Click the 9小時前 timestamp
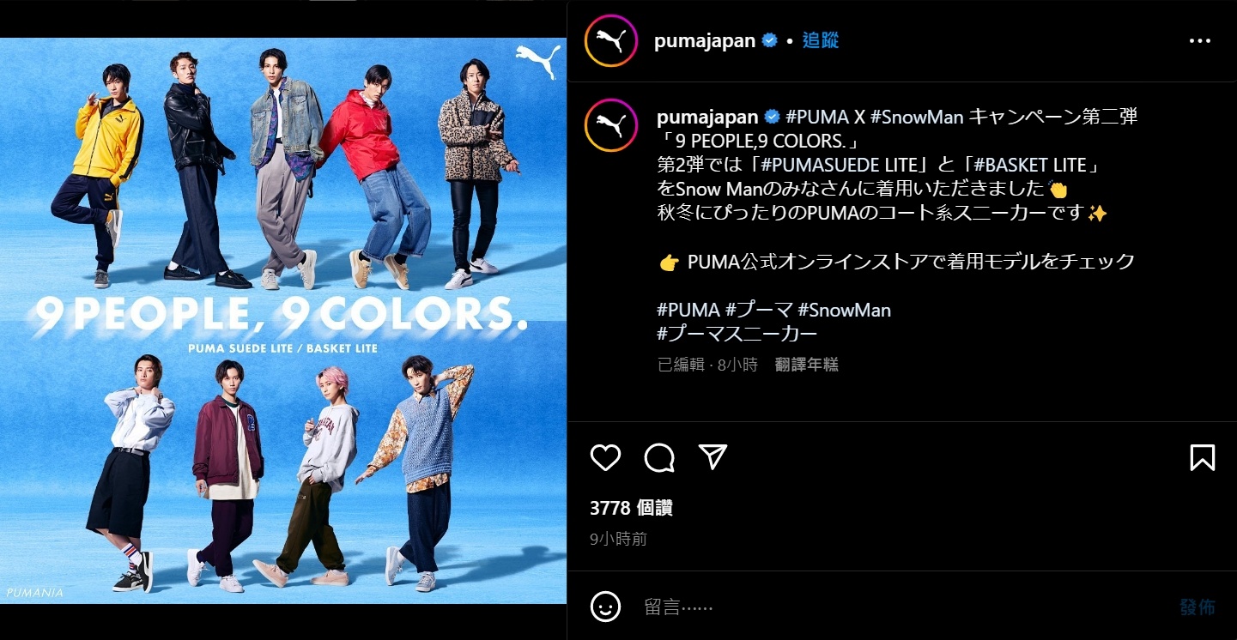 click(x=618, y=540)
